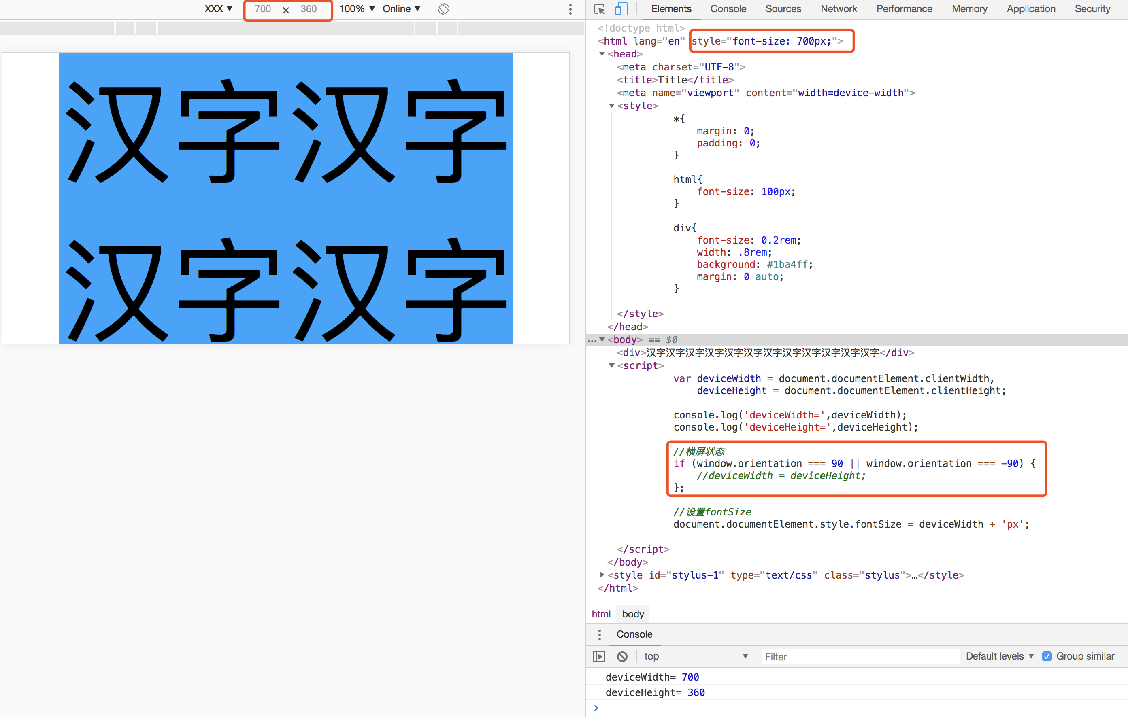This screenshot has height=717, width=1128.
Task: Click the media query ruler bar above preview
Action: click(292, 28)
